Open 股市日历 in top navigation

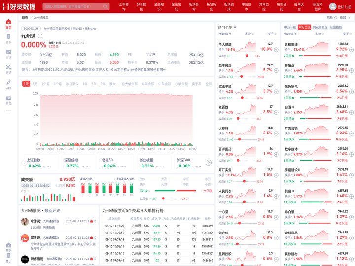282,7
